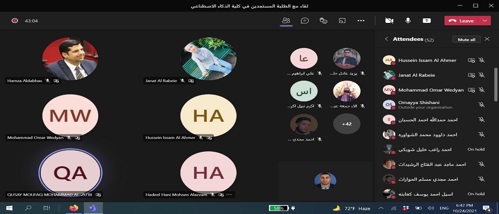Click the recording indicator icon
499x214 pixels.
(x=15, y=21)
